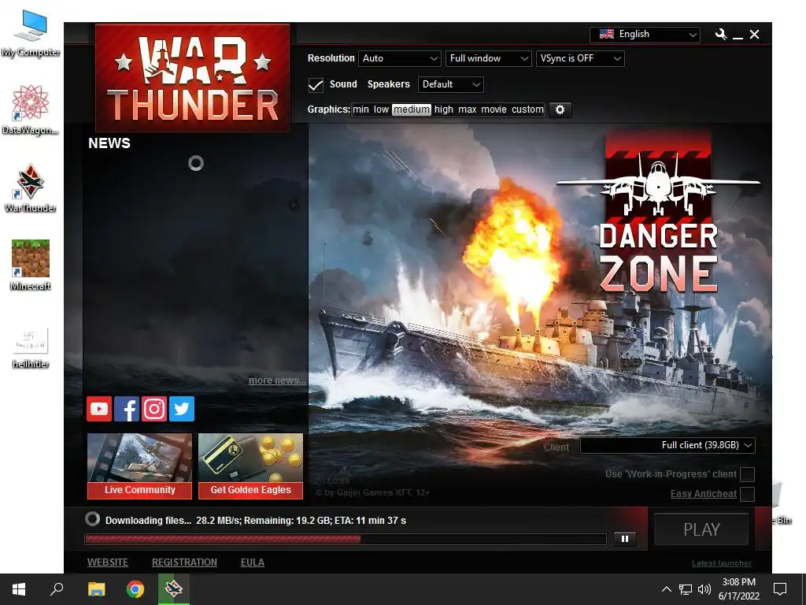Open the taskbar clock and date
The image size is (806, 605).
point(738,589)
